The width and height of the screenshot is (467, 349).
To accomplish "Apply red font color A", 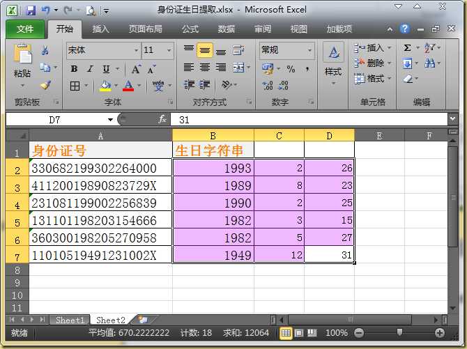I will (x=128, y=86).
